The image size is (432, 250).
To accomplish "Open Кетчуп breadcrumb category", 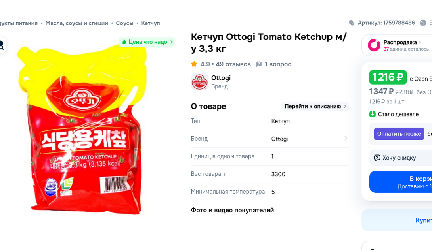I will coord(151,23).
